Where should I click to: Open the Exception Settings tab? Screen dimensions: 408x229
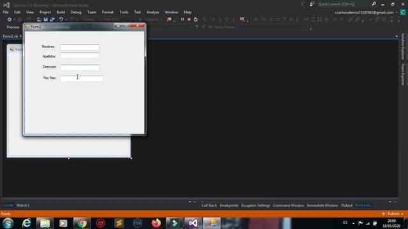pyautogui.click(x=256, y=205)
